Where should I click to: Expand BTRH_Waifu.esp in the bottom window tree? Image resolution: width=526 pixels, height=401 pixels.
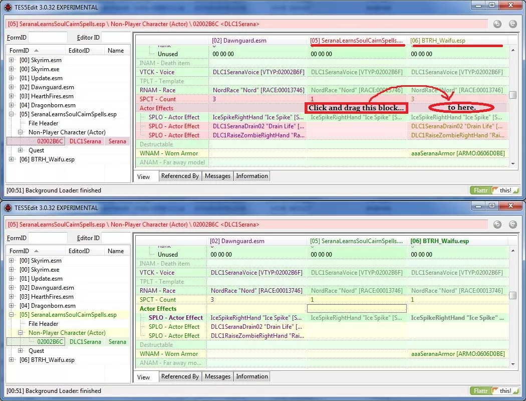click(12, 360)
